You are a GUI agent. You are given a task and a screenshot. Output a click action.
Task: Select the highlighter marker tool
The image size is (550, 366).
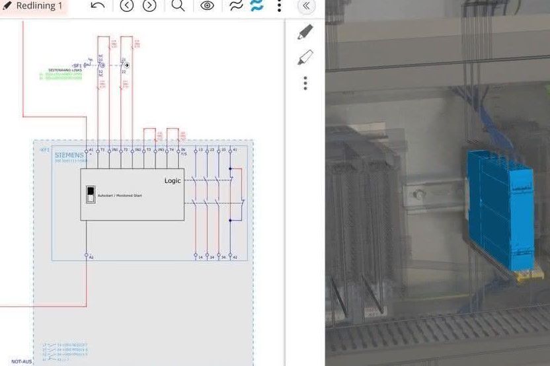pyautogui.click(x=305, y=57)
